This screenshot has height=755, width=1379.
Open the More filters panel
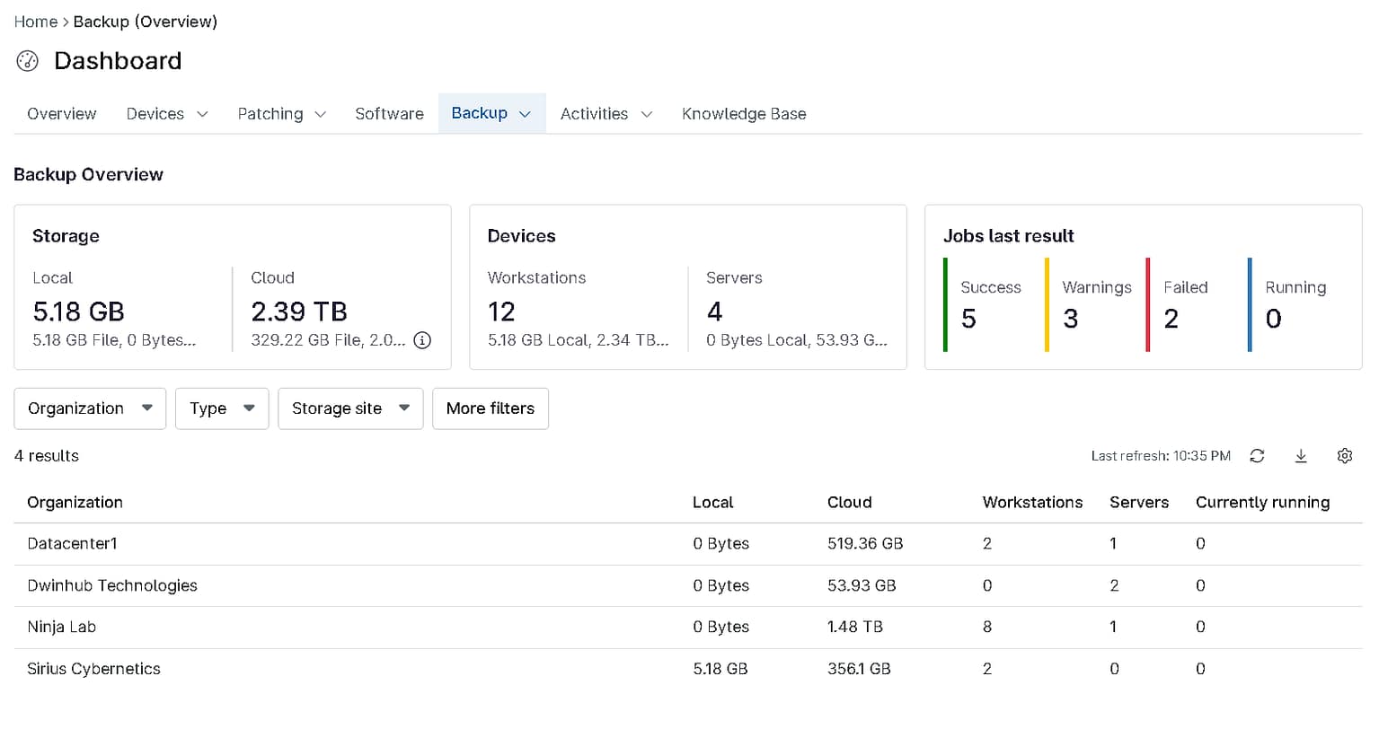point(490,408)
